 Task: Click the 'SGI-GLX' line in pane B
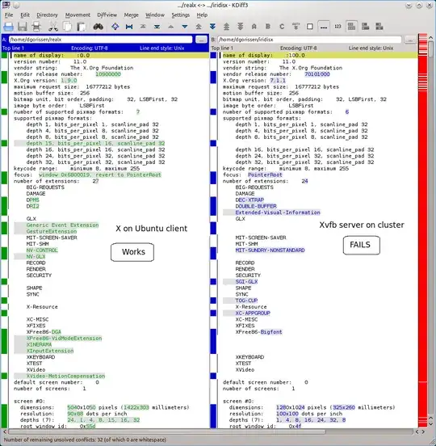coord(246,282)
